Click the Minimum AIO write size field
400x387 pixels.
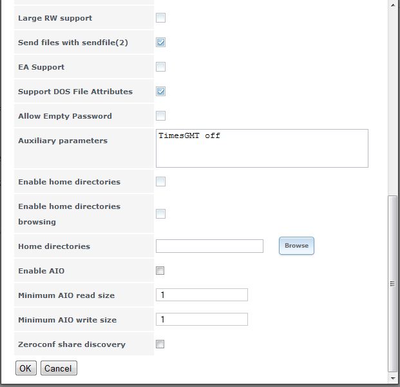[x=202, y=320]
